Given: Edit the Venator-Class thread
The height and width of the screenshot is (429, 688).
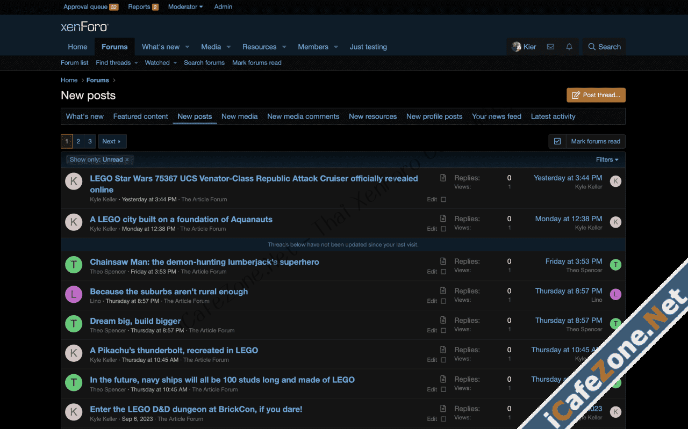Looking at the screenshot, I should (x=432, y=200).
